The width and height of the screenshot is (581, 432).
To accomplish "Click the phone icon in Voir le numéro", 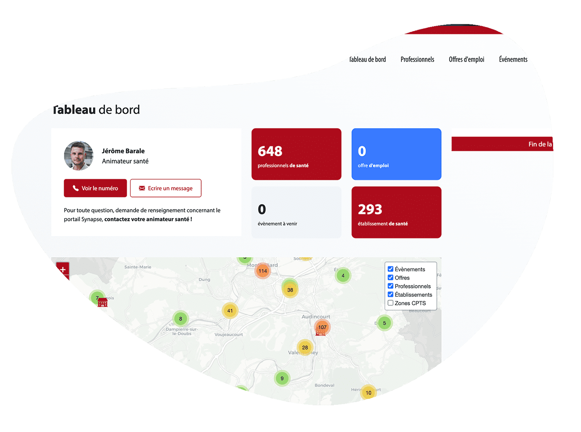I will (x=76, y=188).
